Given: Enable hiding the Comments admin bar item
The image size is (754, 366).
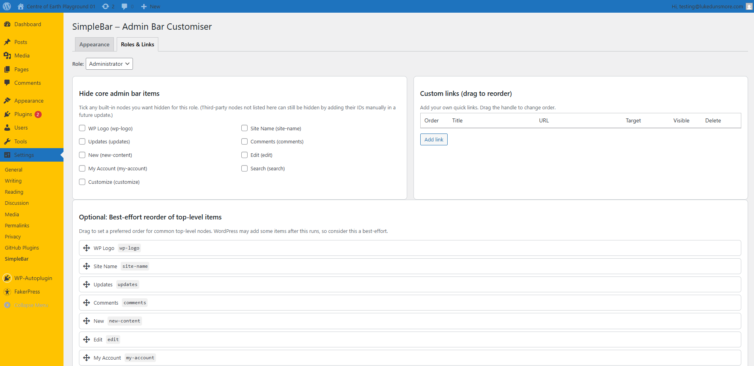Looking at the screenshot, I should coord(244,141).
